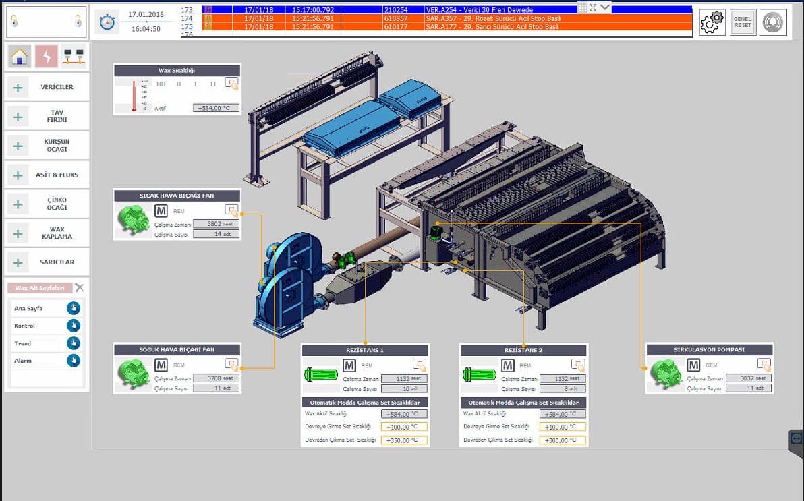Open Sıcak Hava Bıçağı Fan popup icon
The image size is (804, 501).
click(231, 210)
